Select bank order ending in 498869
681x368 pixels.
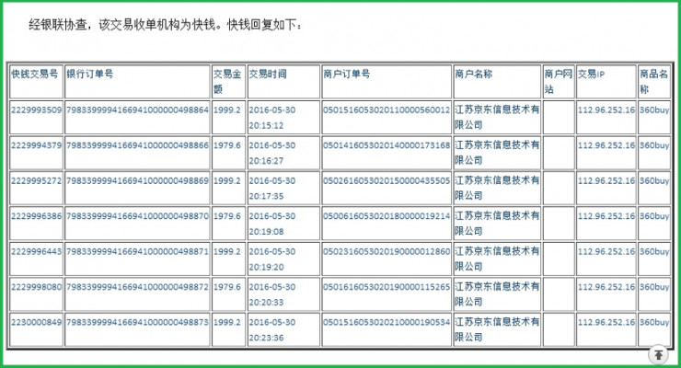point(137,181)
